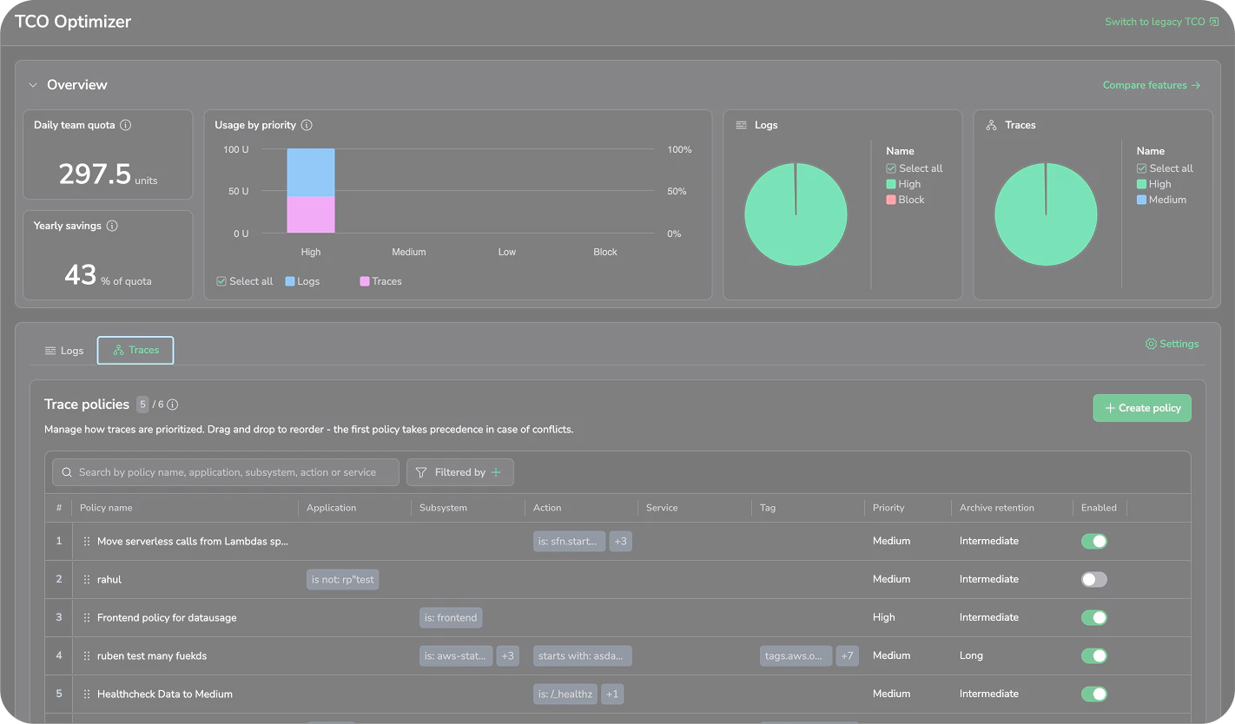Disable the Frontend policy for datausage toggle
Image resolution: width=1235 pixels, height=724 pixels.
pyautogui.click(x=1093, y=617)
